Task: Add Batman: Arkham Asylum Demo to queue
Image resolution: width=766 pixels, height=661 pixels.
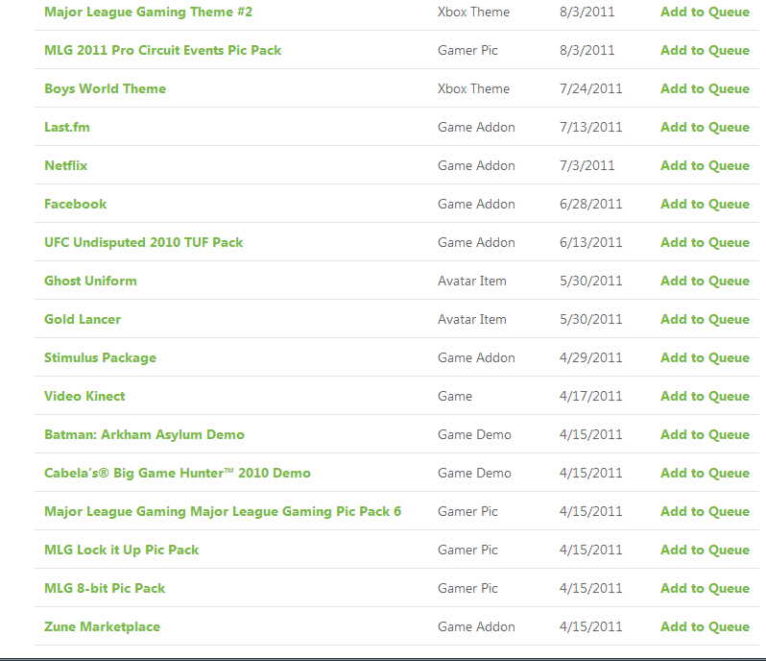Action: [705, 434]
